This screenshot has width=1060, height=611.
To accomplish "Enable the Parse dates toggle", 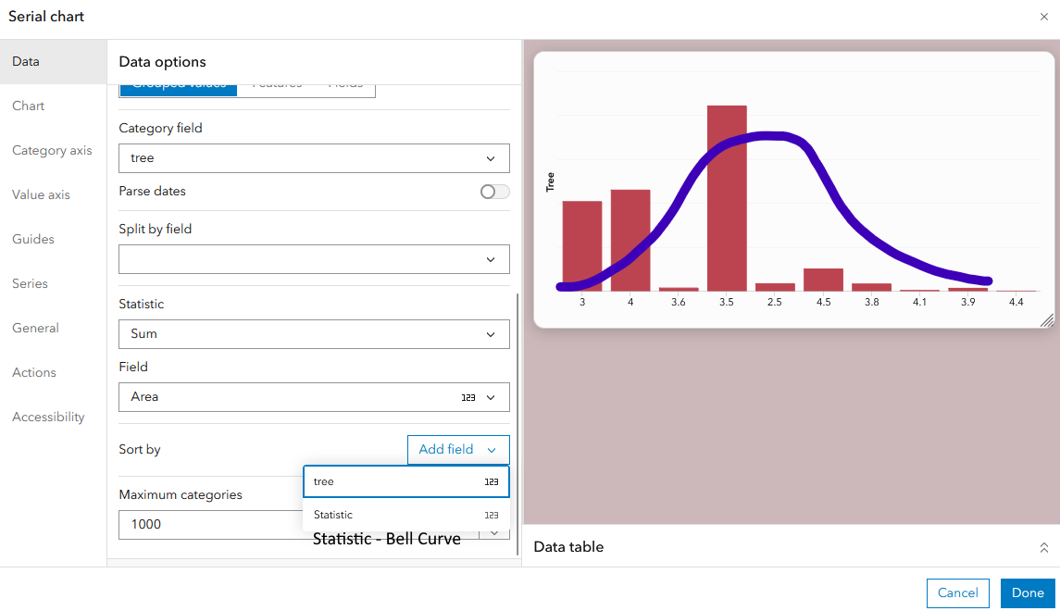I will pos(493,191).
